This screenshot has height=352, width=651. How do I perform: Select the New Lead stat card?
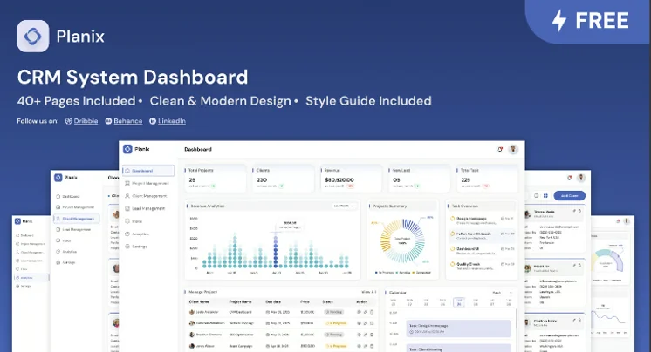[x=420, y=179]
